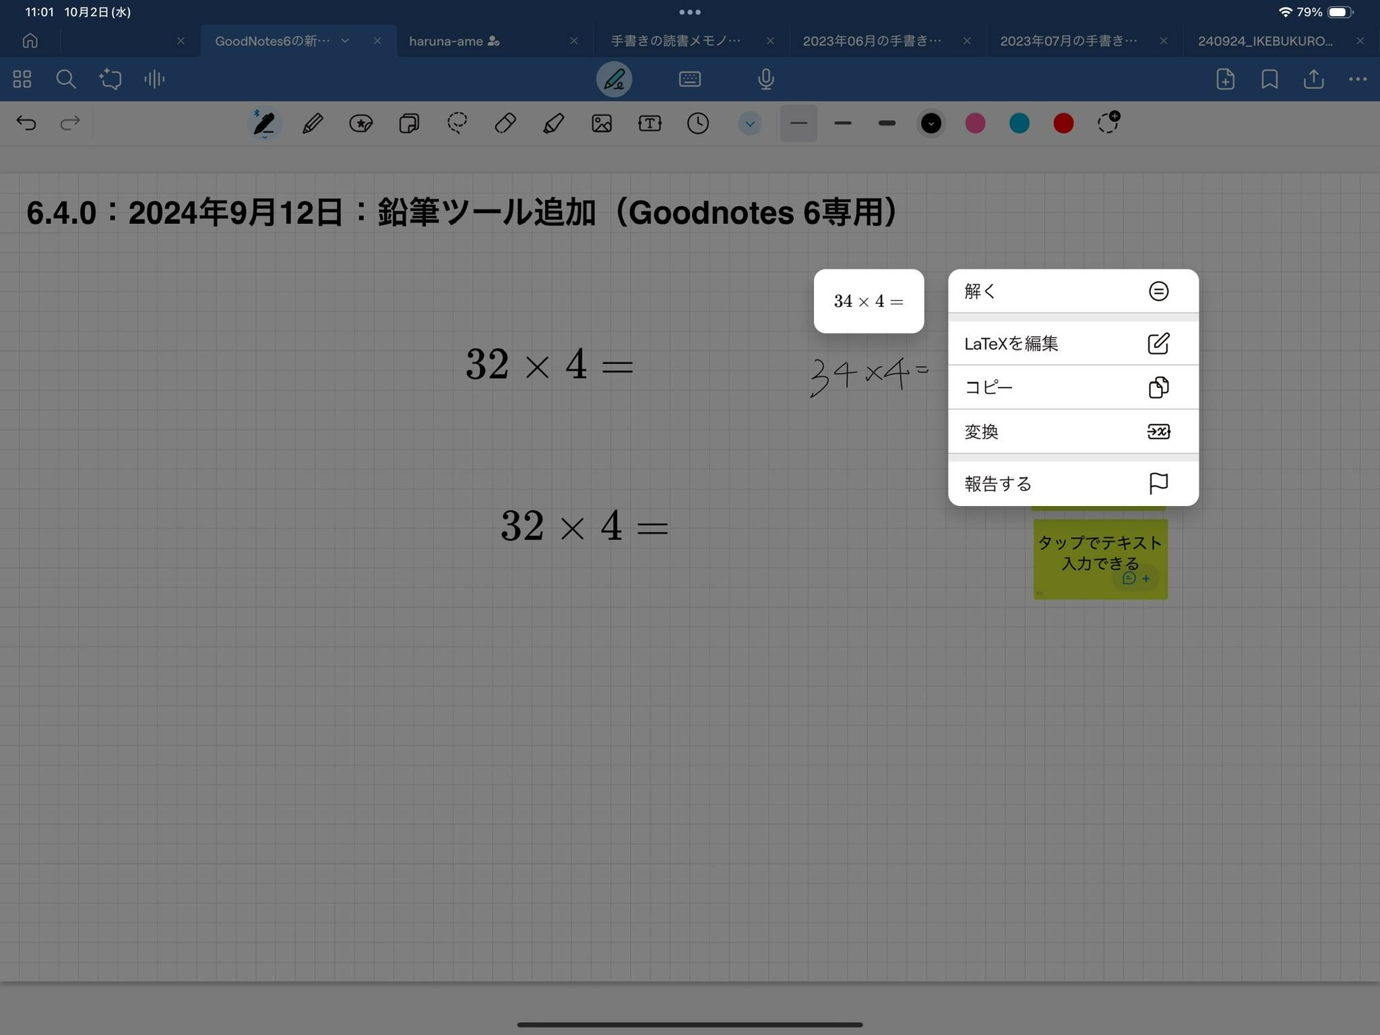Select the text box tool
The width and height of the screenshot is (1380, 1035).
click(650, 123)
